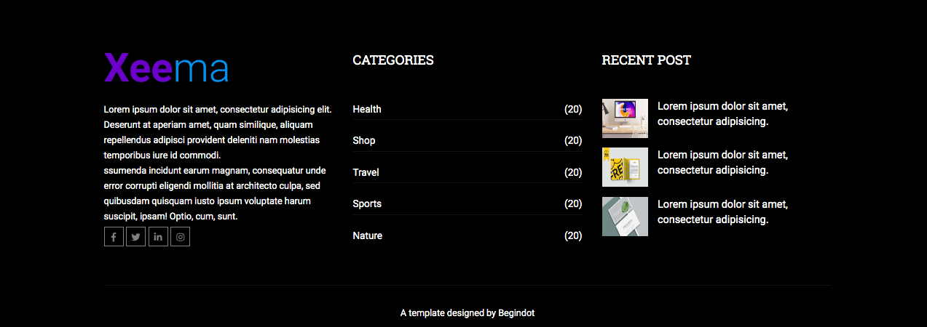Viewport: 927px width, 327px height.
Task: Open the second recent post title
Action: (723, 162)
